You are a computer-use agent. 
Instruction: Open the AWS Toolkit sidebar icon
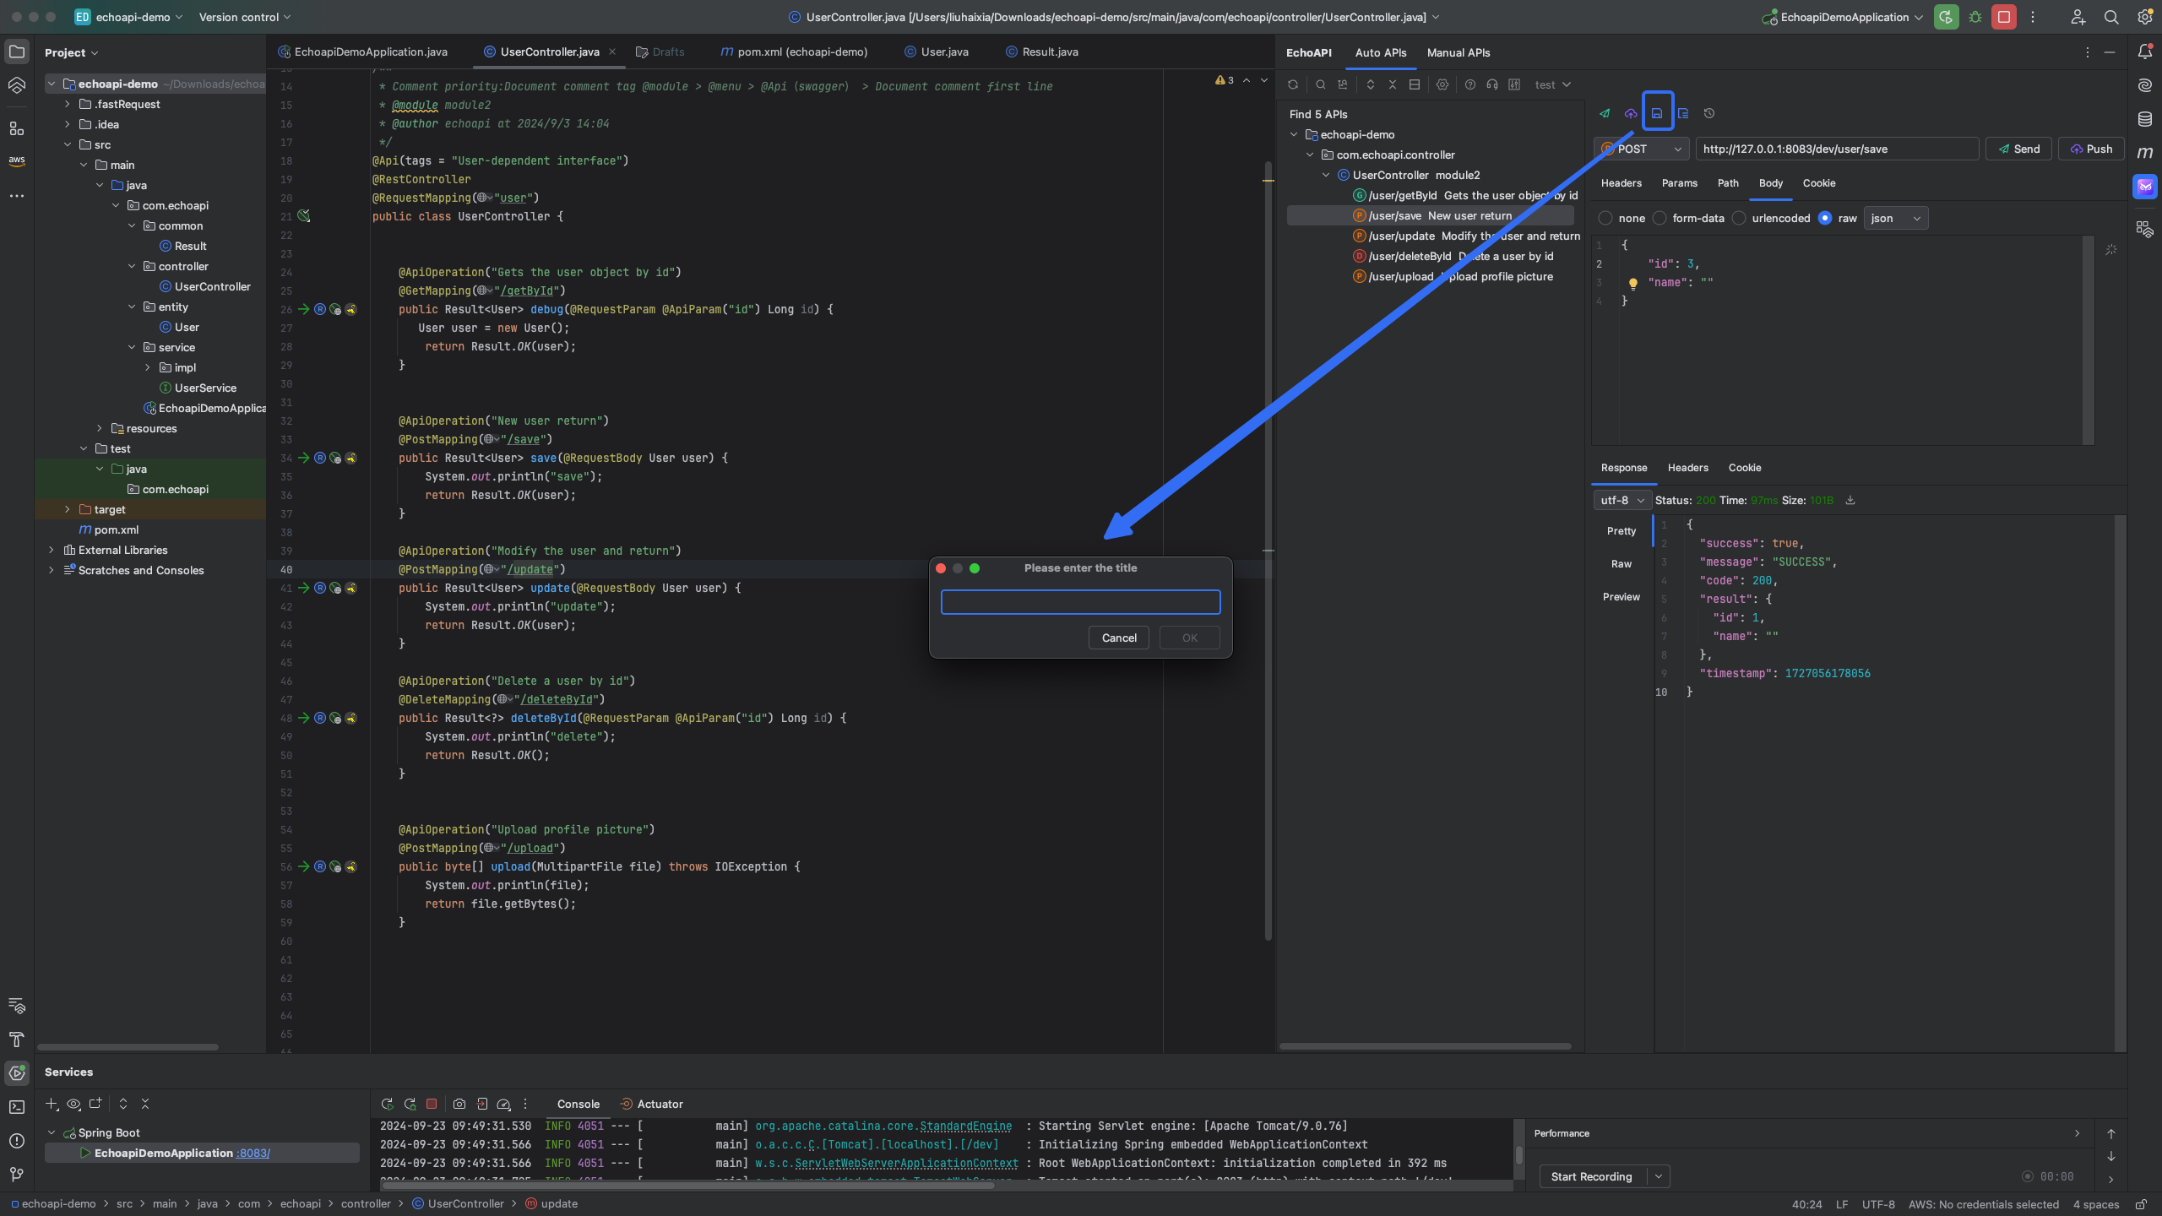click(17, 160)
